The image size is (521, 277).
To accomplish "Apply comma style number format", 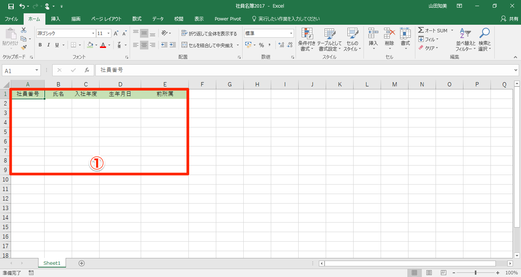I will click(x=270, y=45).
